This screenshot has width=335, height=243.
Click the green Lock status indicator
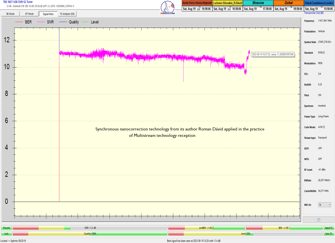(x=6, y=234)
